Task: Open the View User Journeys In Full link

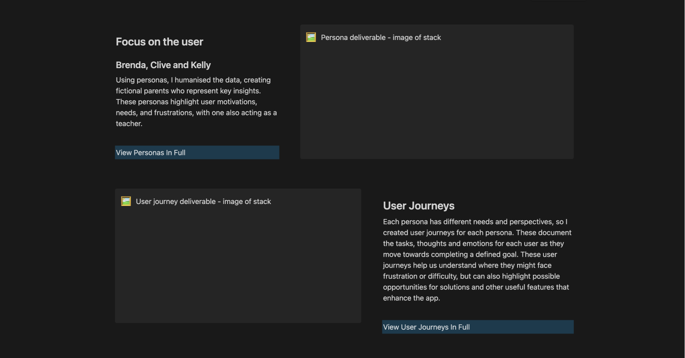Action: pyautogui.click(x=426, y=327)
